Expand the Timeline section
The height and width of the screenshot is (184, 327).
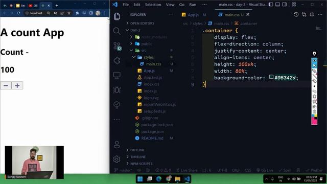coord(138,157)
